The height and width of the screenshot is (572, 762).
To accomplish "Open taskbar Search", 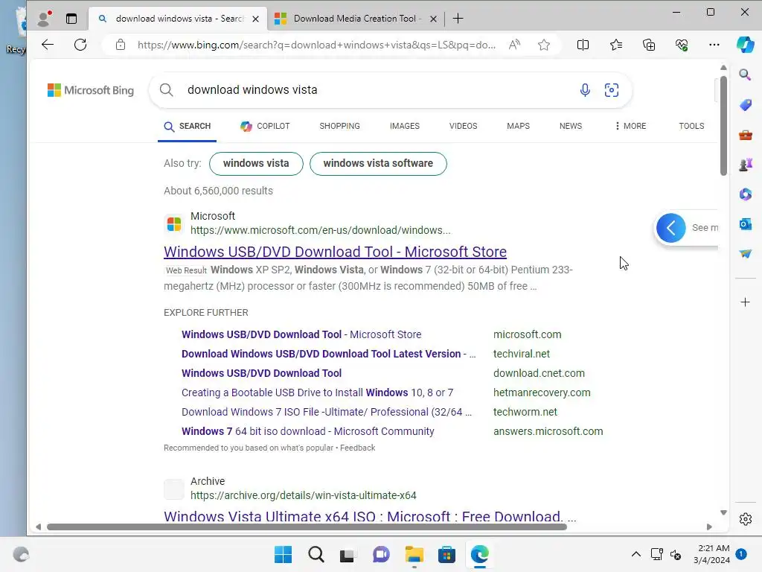I will point(316,554).
